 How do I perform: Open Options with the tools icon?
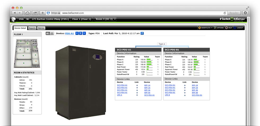click(219, 28)
